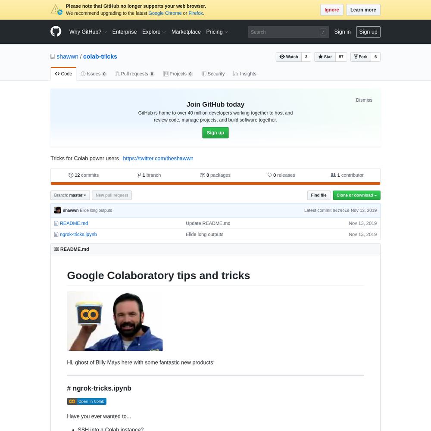
Task: Open the README.md file link
Action: pos(74,223)
